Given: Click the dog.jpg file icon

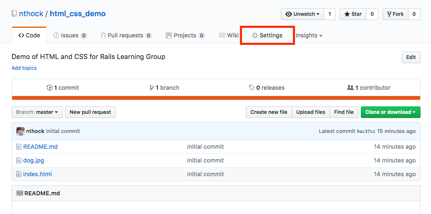Looking at the screenshot, I should (x=18, y=160).
